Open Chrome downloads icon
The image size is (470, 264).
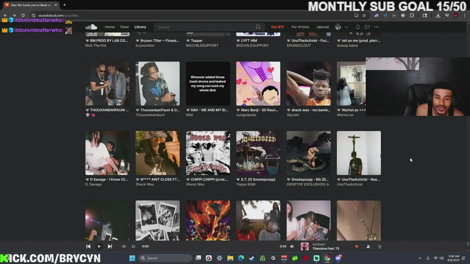click(438, 15)
